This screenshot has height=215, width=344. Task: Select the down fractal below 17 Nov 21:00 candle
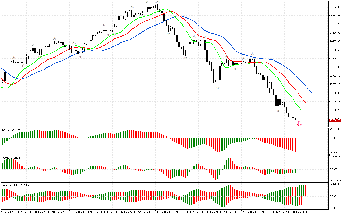pyautogui.click(x=278, y=111)
